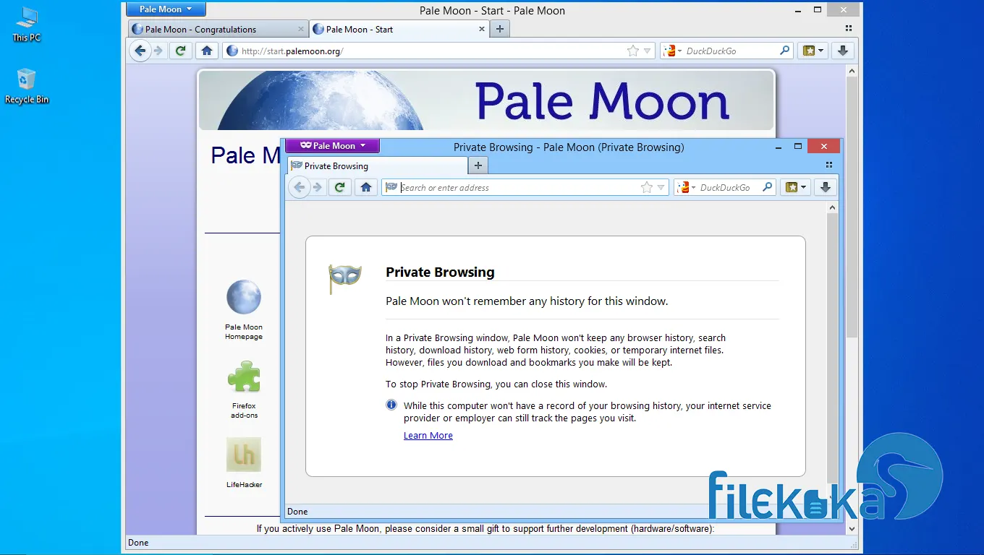Close the Pale Moon - Start tab
Image resolution: width=984 pixels, height=555 pixels.
point(482,29)
